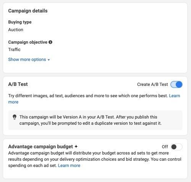Click the Buying type label
The width and height of the screenshot is (191, 182).
click(x=20, y=22)
